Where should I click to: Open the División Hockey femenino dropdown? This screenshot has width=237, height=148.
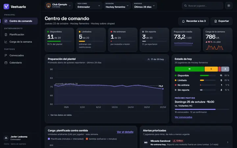click(x=117, y=6)
